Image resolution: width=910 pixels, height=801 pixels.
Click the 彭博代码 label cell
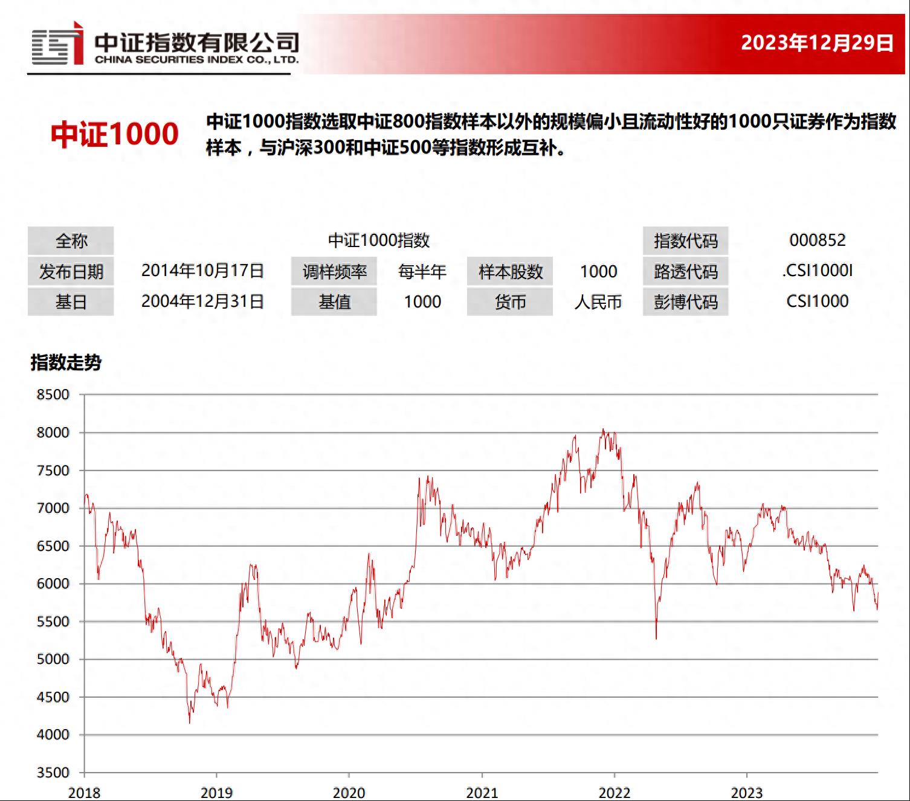685,302
